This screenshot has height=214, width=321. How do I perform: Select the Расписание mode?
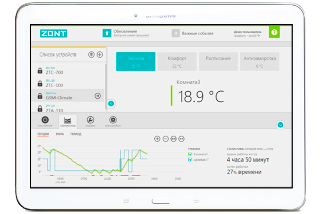coord(218,61)
